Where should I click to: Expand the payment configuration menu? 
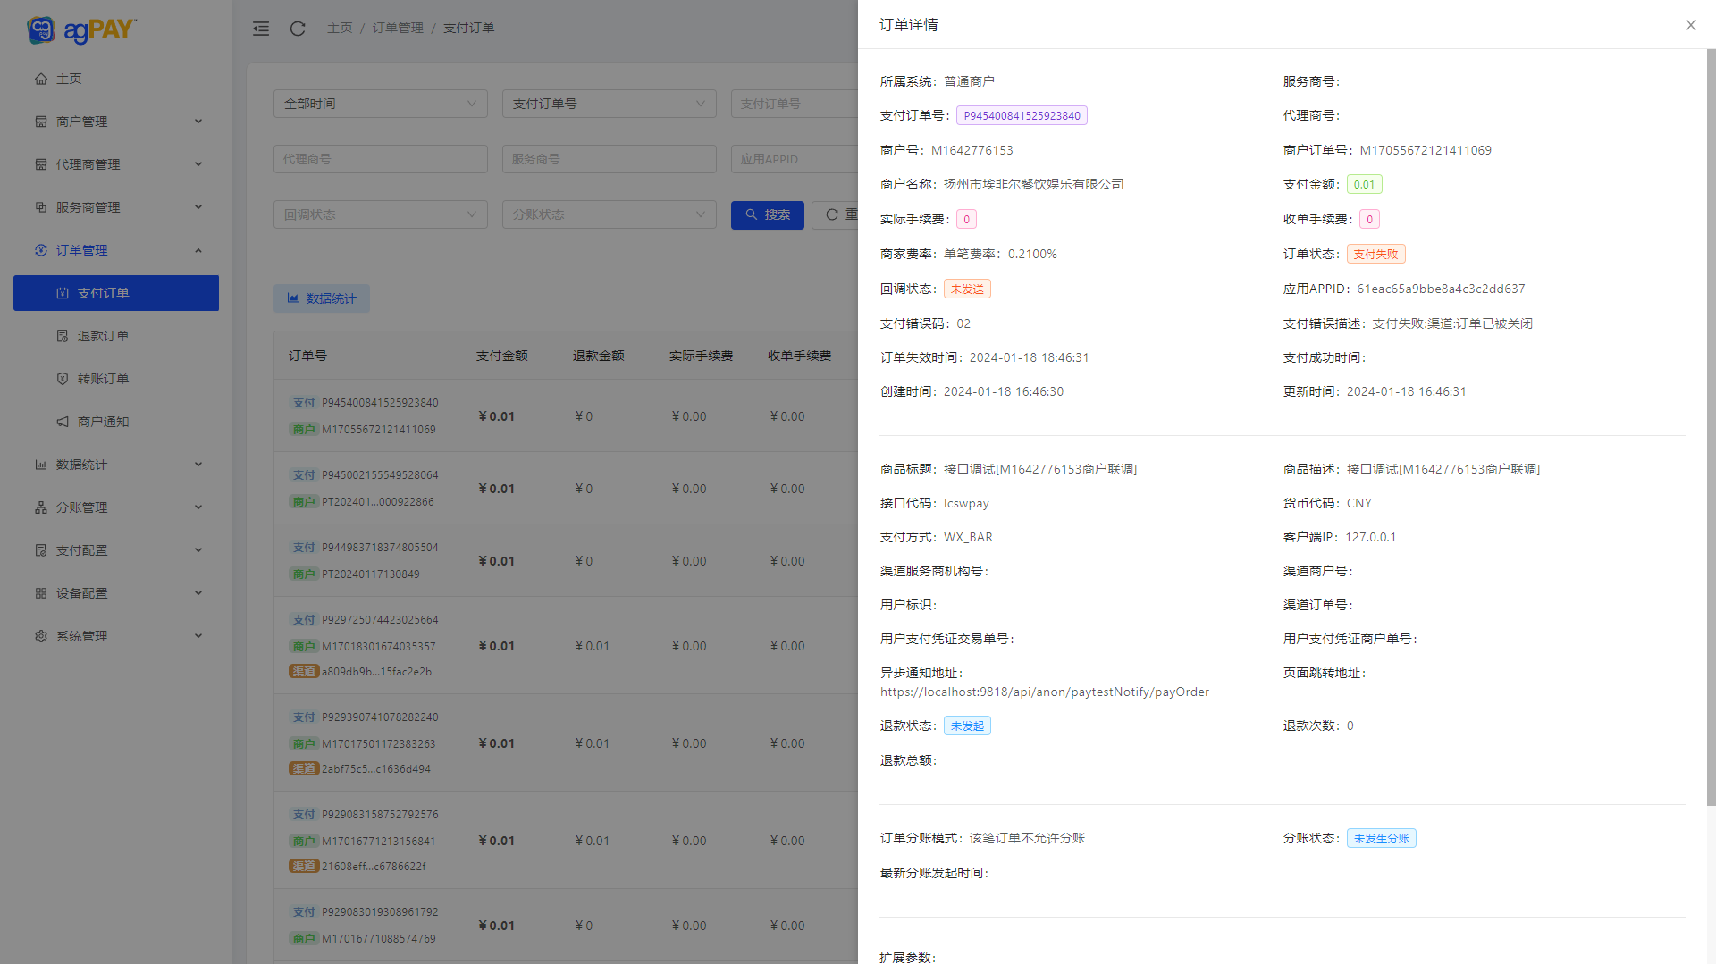pyautogui.click(x=116, y=550)
